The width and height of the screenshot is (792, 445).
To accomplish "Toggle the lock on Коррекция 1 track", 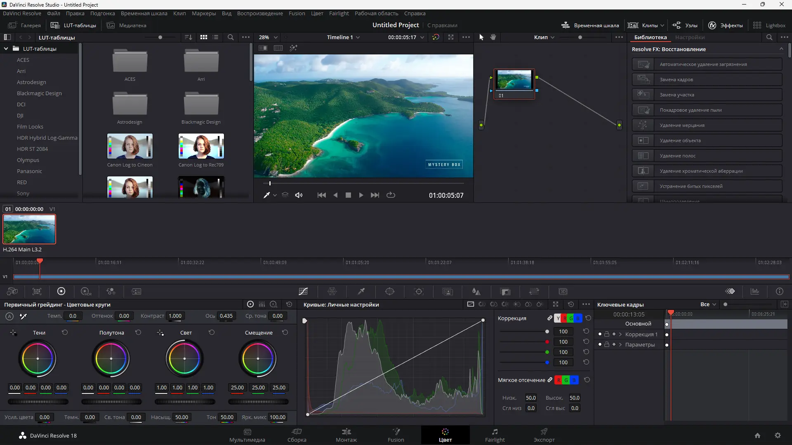I will tap(607, 334).
